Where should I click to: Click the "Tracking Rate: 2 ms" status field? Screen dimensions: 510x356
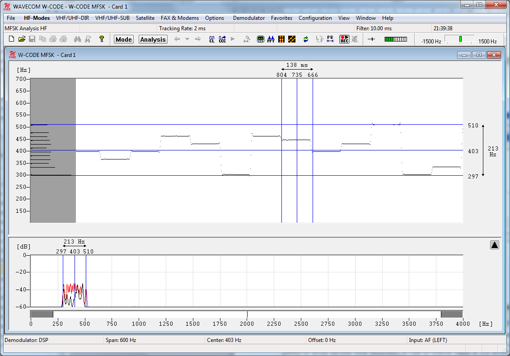click(x=195, y=28)
